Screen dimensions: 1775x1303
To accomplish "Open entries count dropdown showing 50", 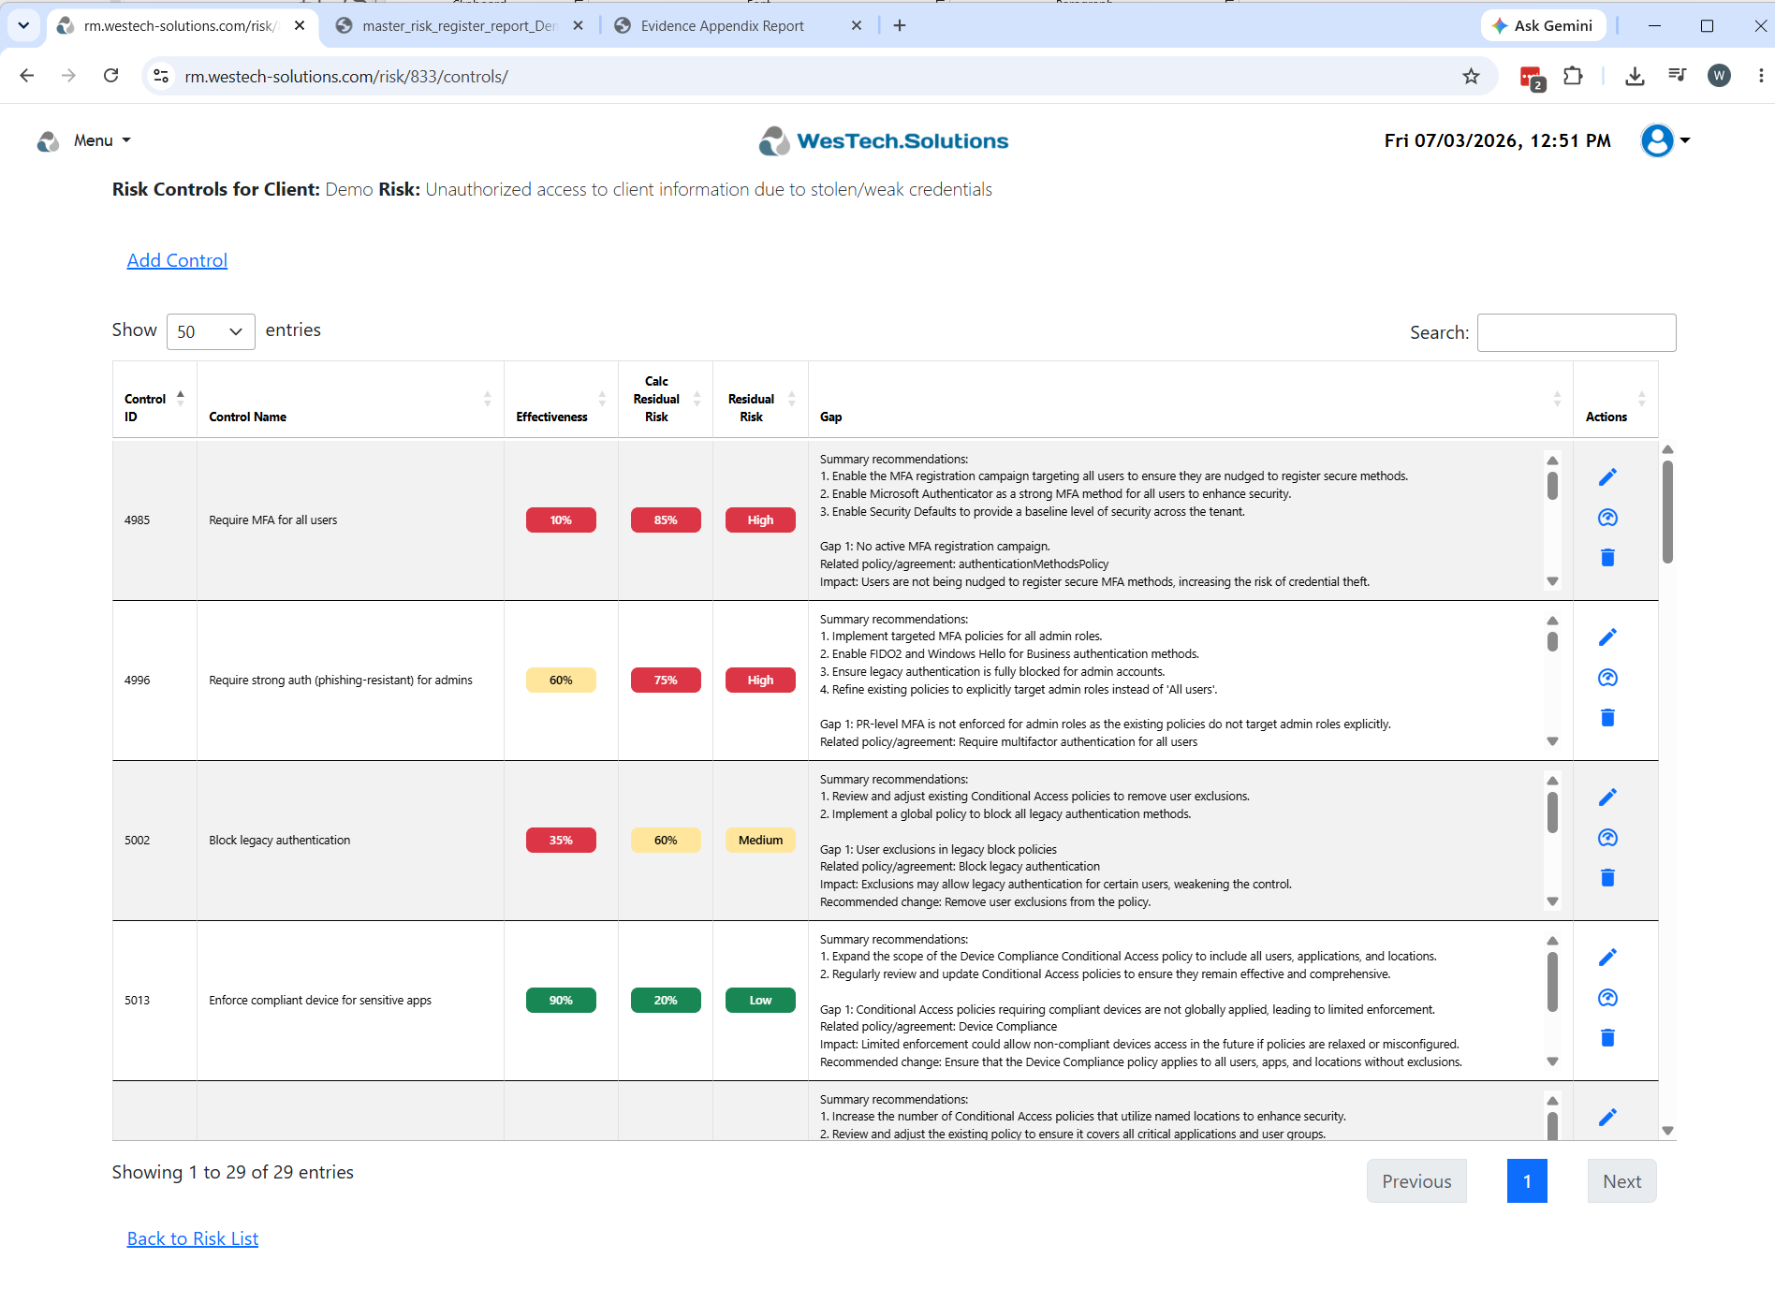I will click(211, 331).
